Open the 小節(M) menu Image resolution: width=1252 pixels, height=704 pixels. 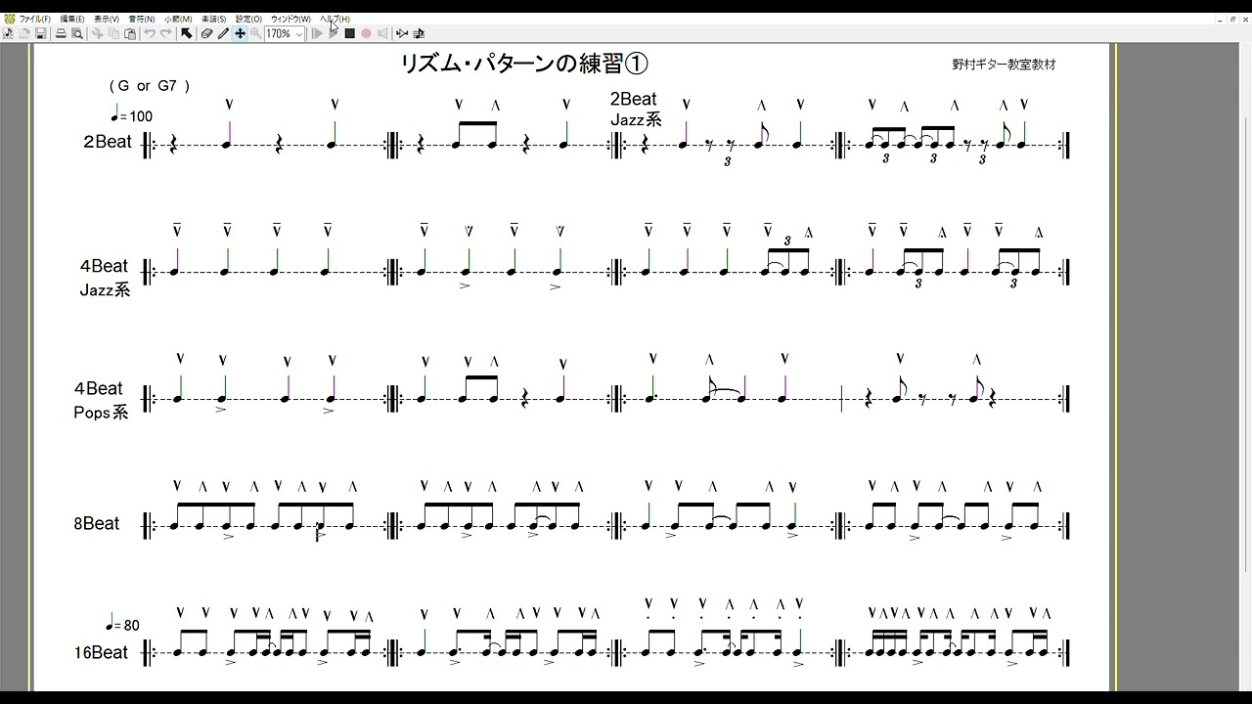178,19
